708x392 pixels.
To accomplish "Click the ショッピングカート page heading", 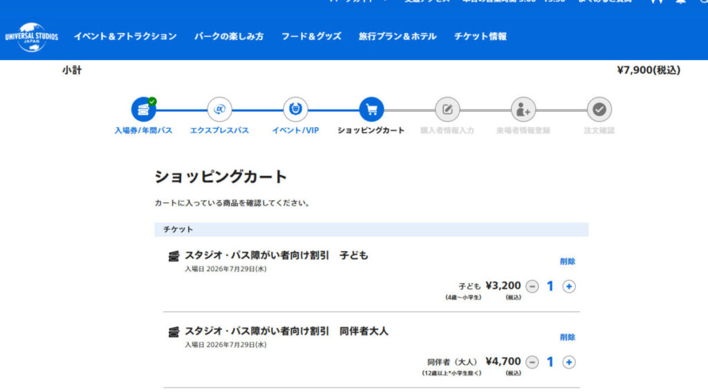I will 221,177.
